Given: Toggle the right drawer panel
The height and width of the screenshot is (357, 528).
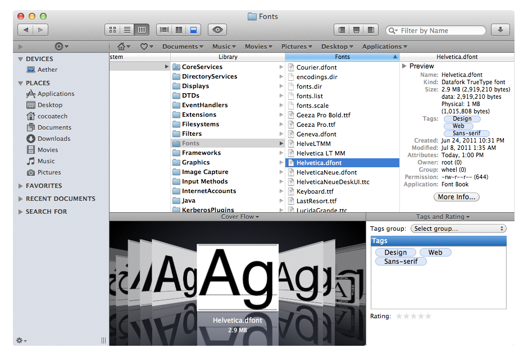Looking at the screenshot, I should click(371, 30).
